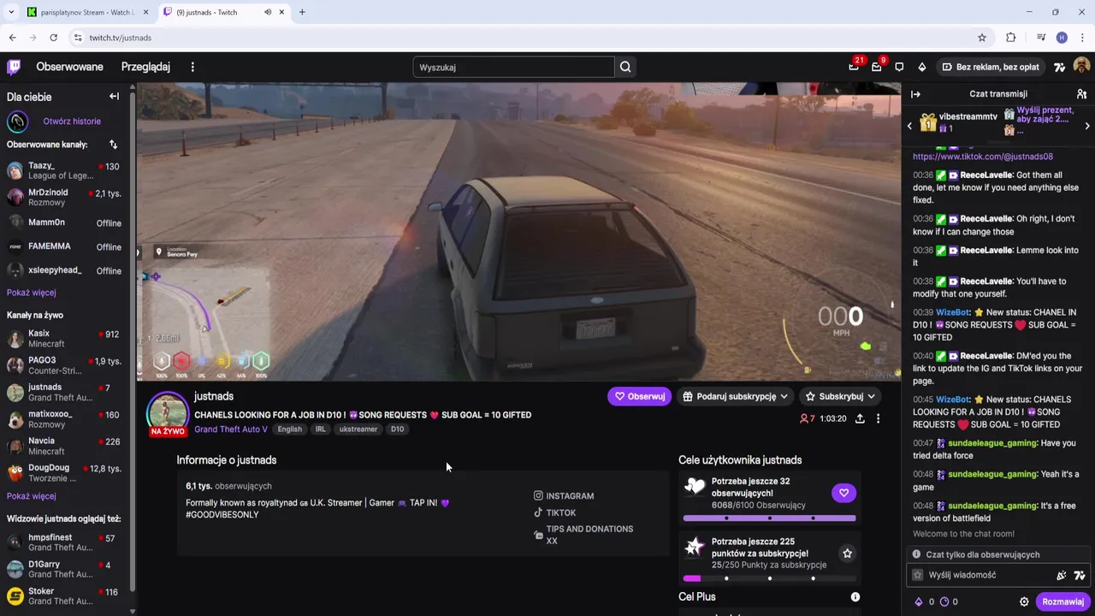Open the three-dot more menu in top nav

pos(192,67)
